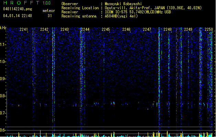Click the date stamp 04.01.14 22:40
The width and height of the screenshot is (216, 137).
tap(18, 16)
